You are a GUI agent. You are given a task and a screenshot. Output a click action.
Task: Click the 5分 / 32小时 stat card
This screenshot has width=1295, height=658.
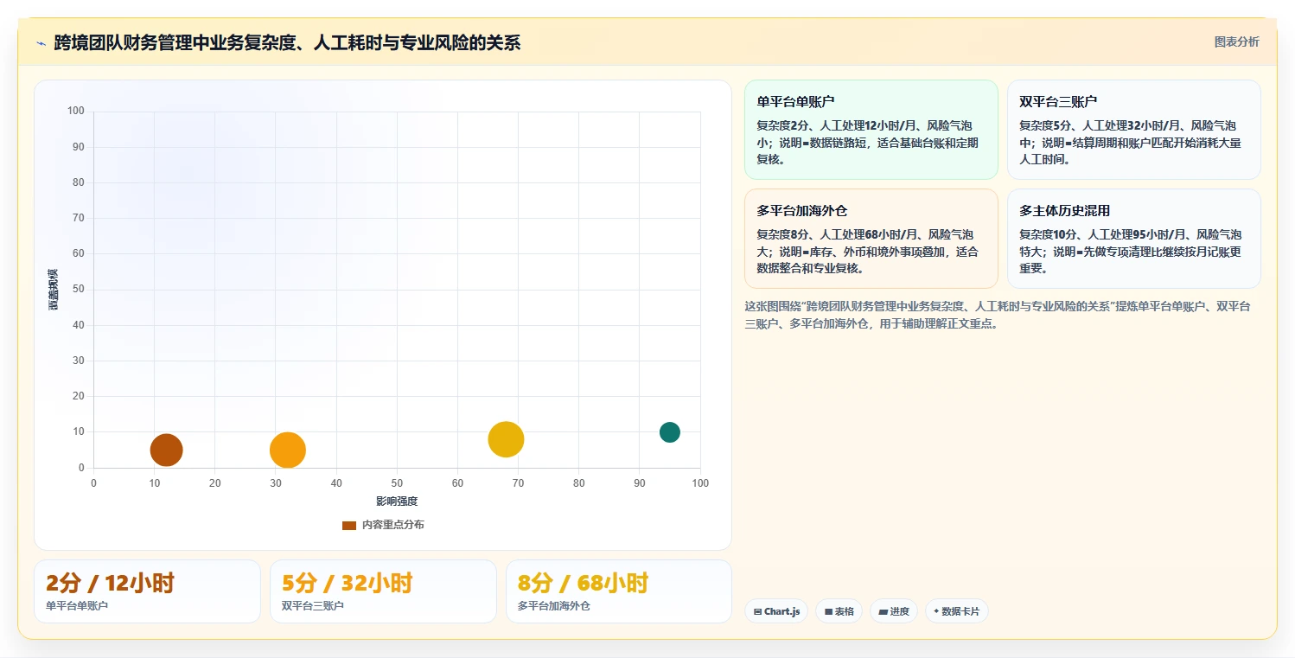pyautogui.click(x=383, y=591)
